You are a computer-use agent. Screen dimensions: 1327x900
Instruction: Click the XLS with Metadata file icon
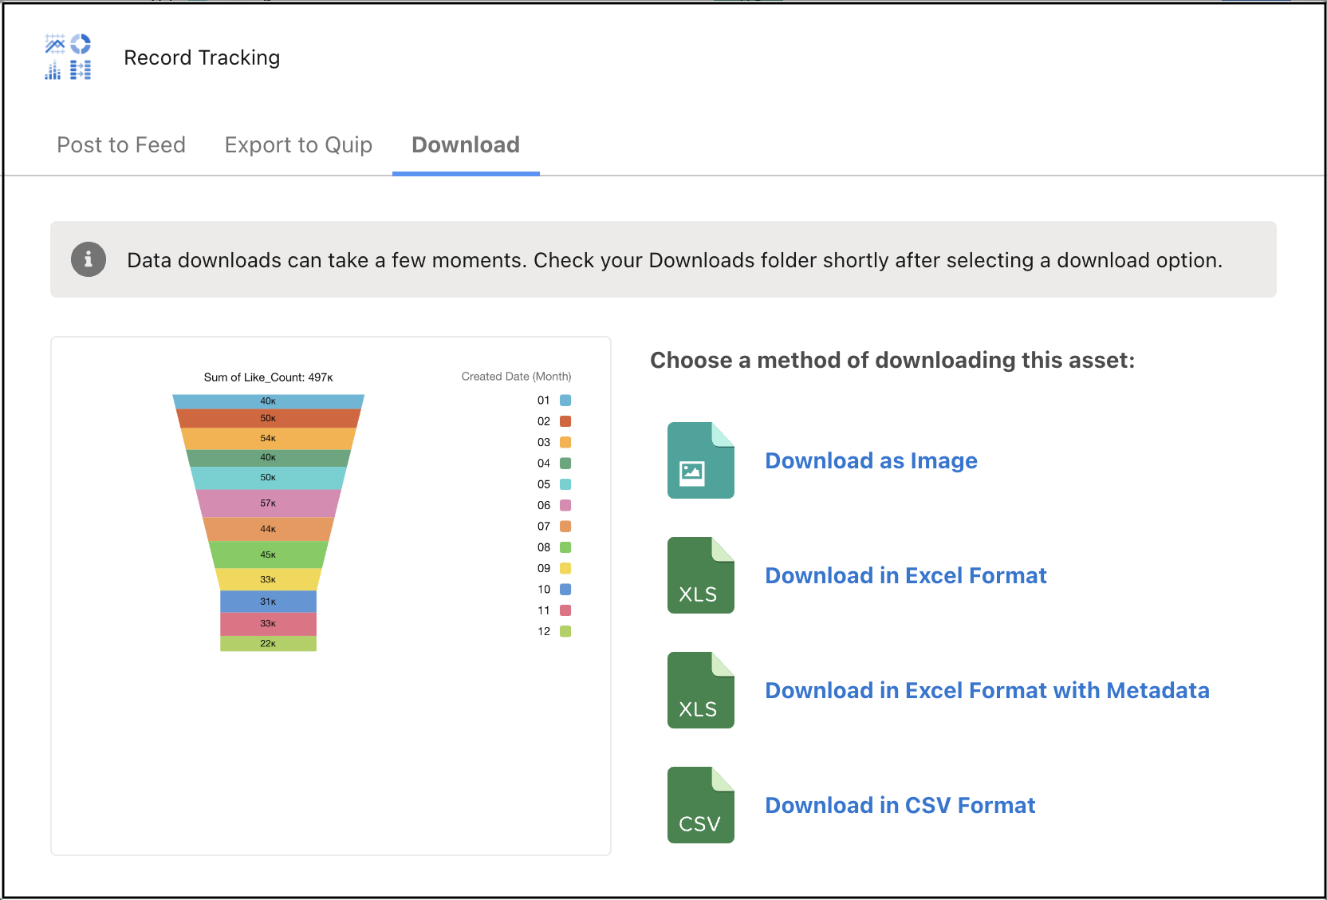700,691
